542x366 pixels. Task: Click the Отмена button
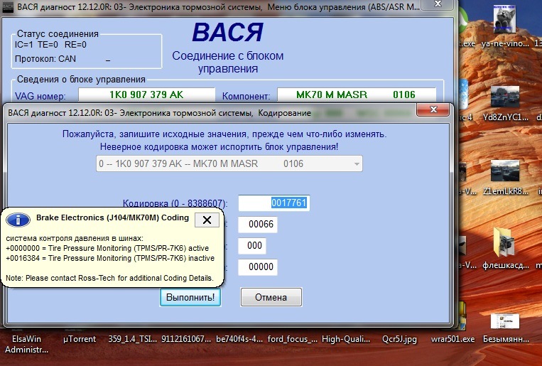pyautogui.click(x=271, y=297)
